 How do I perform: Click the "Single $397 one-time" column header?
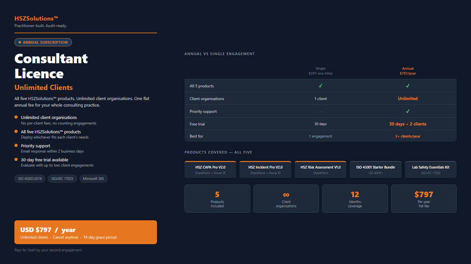(x=321, y=71)
